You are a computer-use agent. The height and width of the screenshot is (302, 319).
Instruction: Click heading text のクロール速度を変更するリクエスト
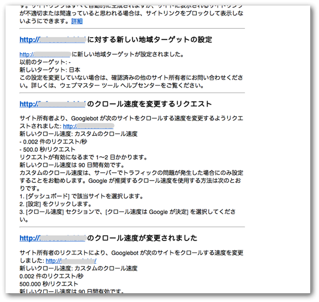coord(150,104)
